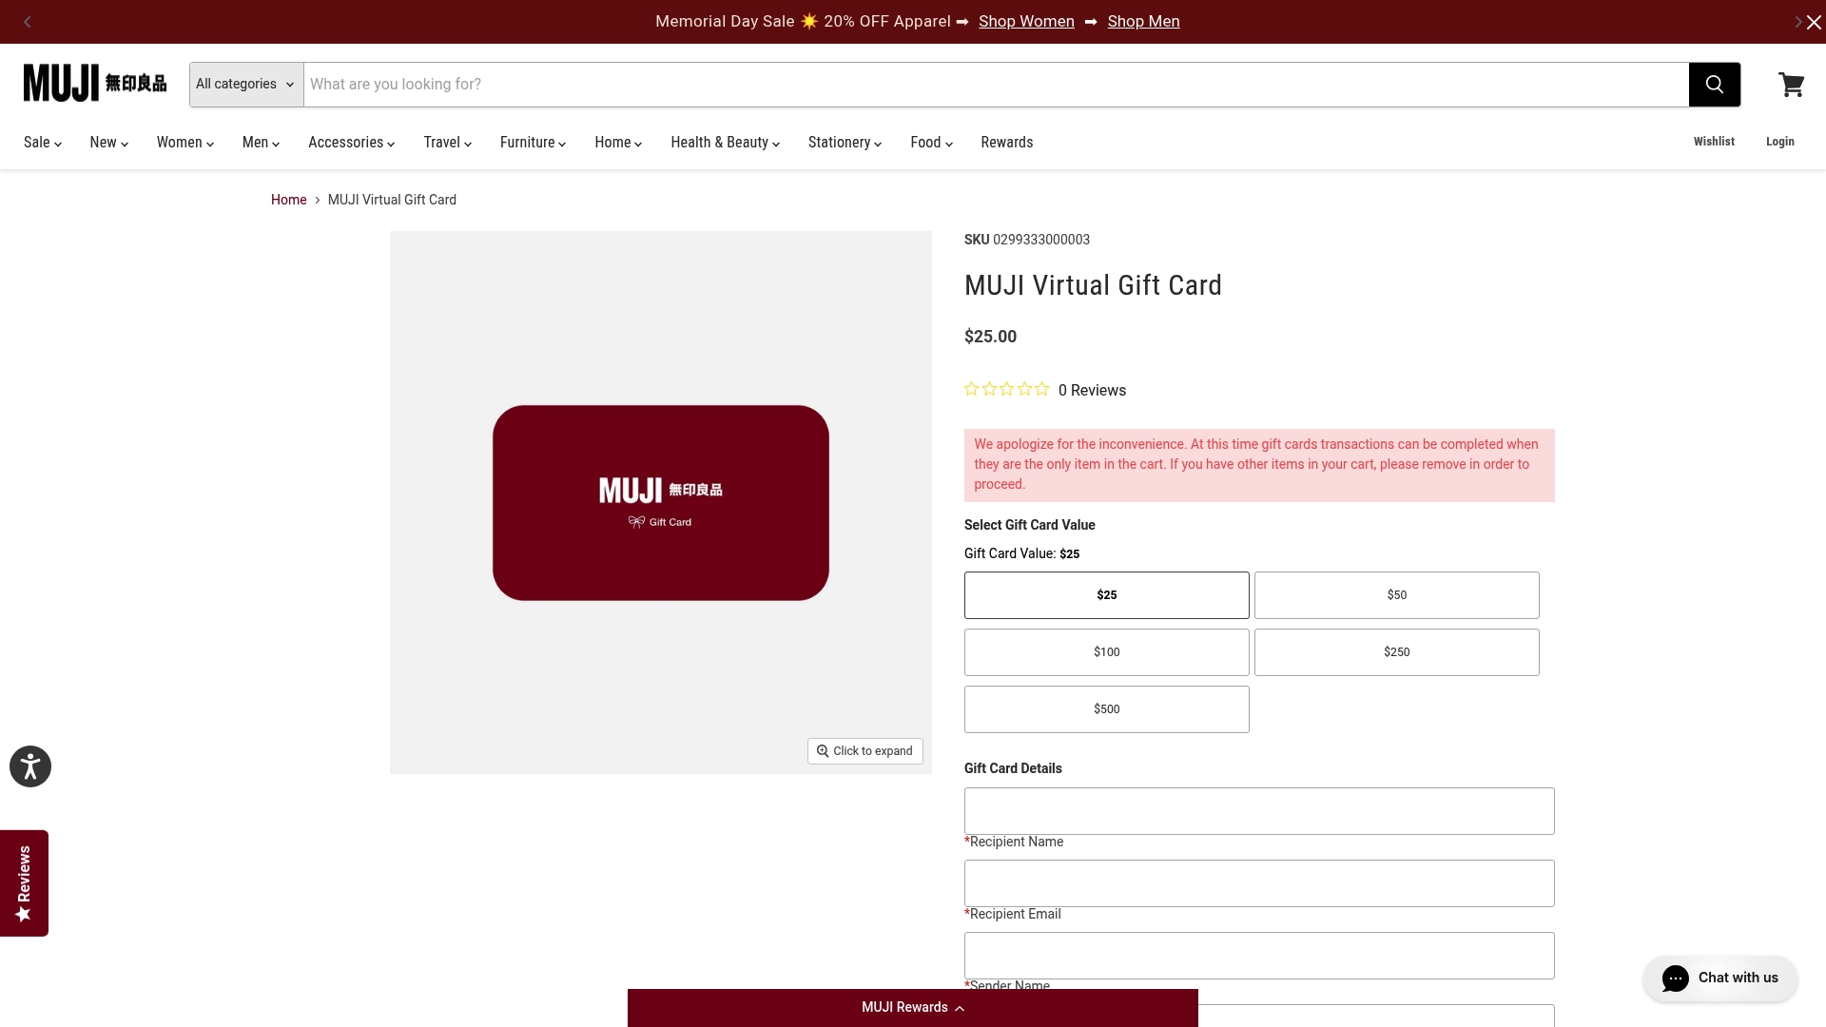This screenshot has height=1027, width=1826.
Task: Open Stationery menu
Action: [x=845, y=143]
